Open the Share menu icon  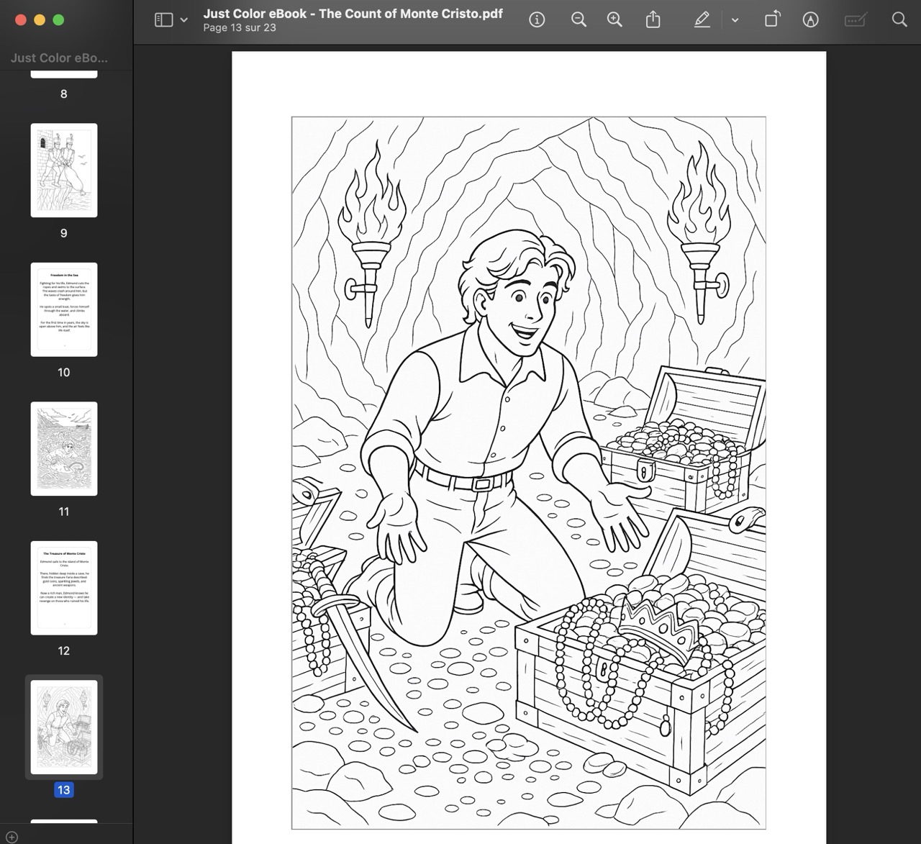coord(653,20)
